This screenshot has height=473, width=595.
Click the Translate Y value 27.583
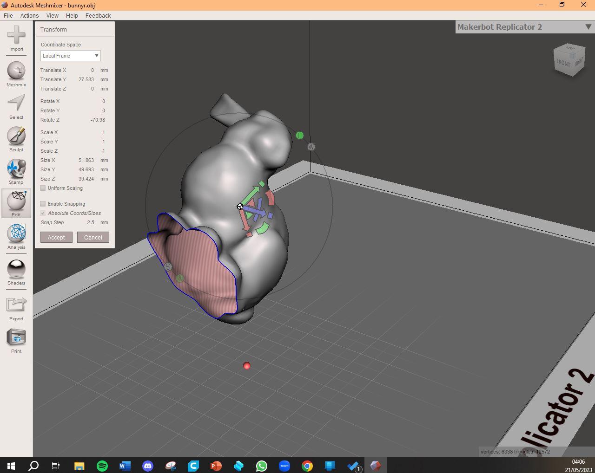point(86,79)
